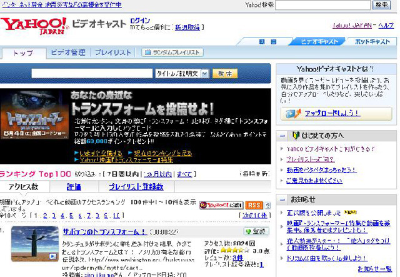
Task: Open the first yellow link in banner
Action: click(x=101, y=153)
